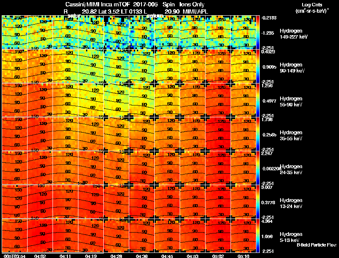339x258 pixels.
Task: Click the 0.9095 colorbar scale value
Action: coord(270,67)
